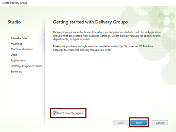Click the current-step pointer beside Introduction
This screenshot has height=132, width=176.
(x=45, y=38)
